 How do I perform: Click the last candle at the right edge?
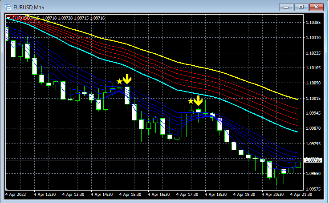pyautogui.click(x=298, y=165)
